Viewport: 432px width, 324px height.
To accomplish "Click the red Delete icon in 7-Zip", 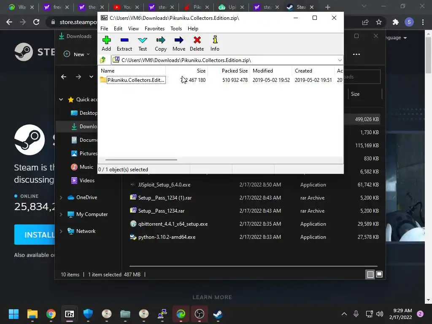I will point(197,43).
